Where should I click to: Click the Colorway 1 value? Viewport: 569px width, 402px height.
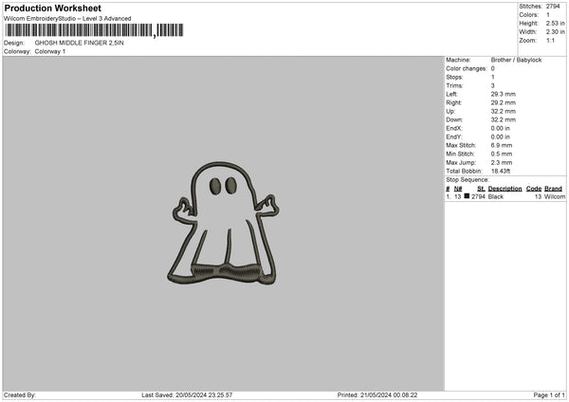click(50, 51)
